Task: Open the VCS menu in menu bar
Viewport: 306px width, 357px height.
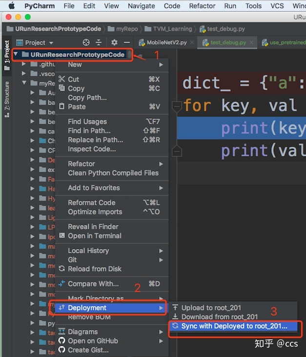Action: point(277,6)
